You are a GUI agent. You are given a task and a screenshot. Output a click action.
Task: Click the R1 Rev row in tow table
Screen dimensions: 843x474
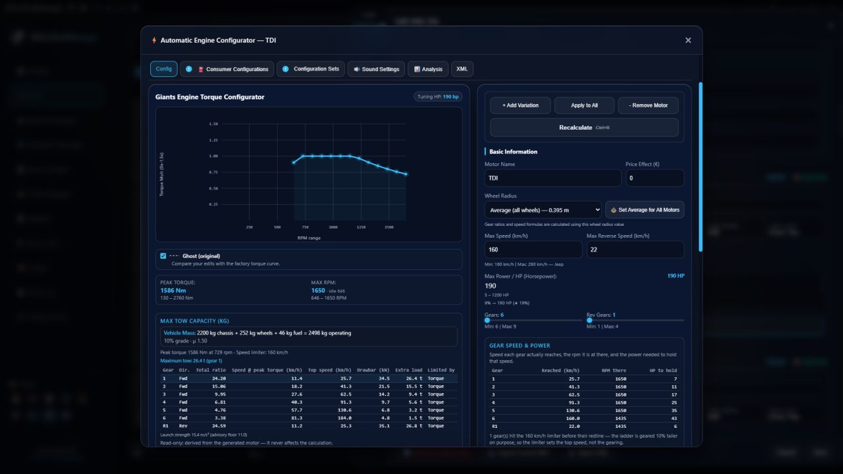coord(308,426)
